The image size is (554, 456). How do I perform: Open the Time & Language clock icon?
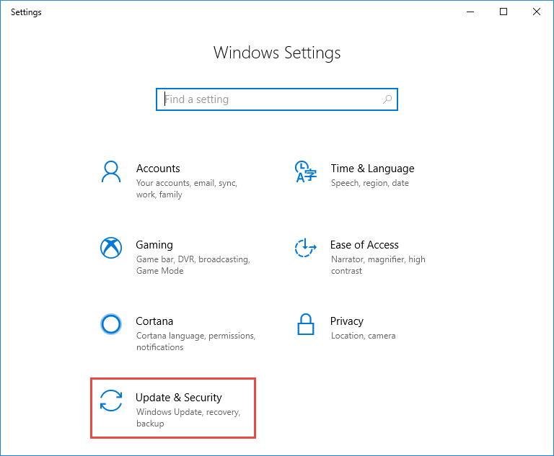pos(306,171)
